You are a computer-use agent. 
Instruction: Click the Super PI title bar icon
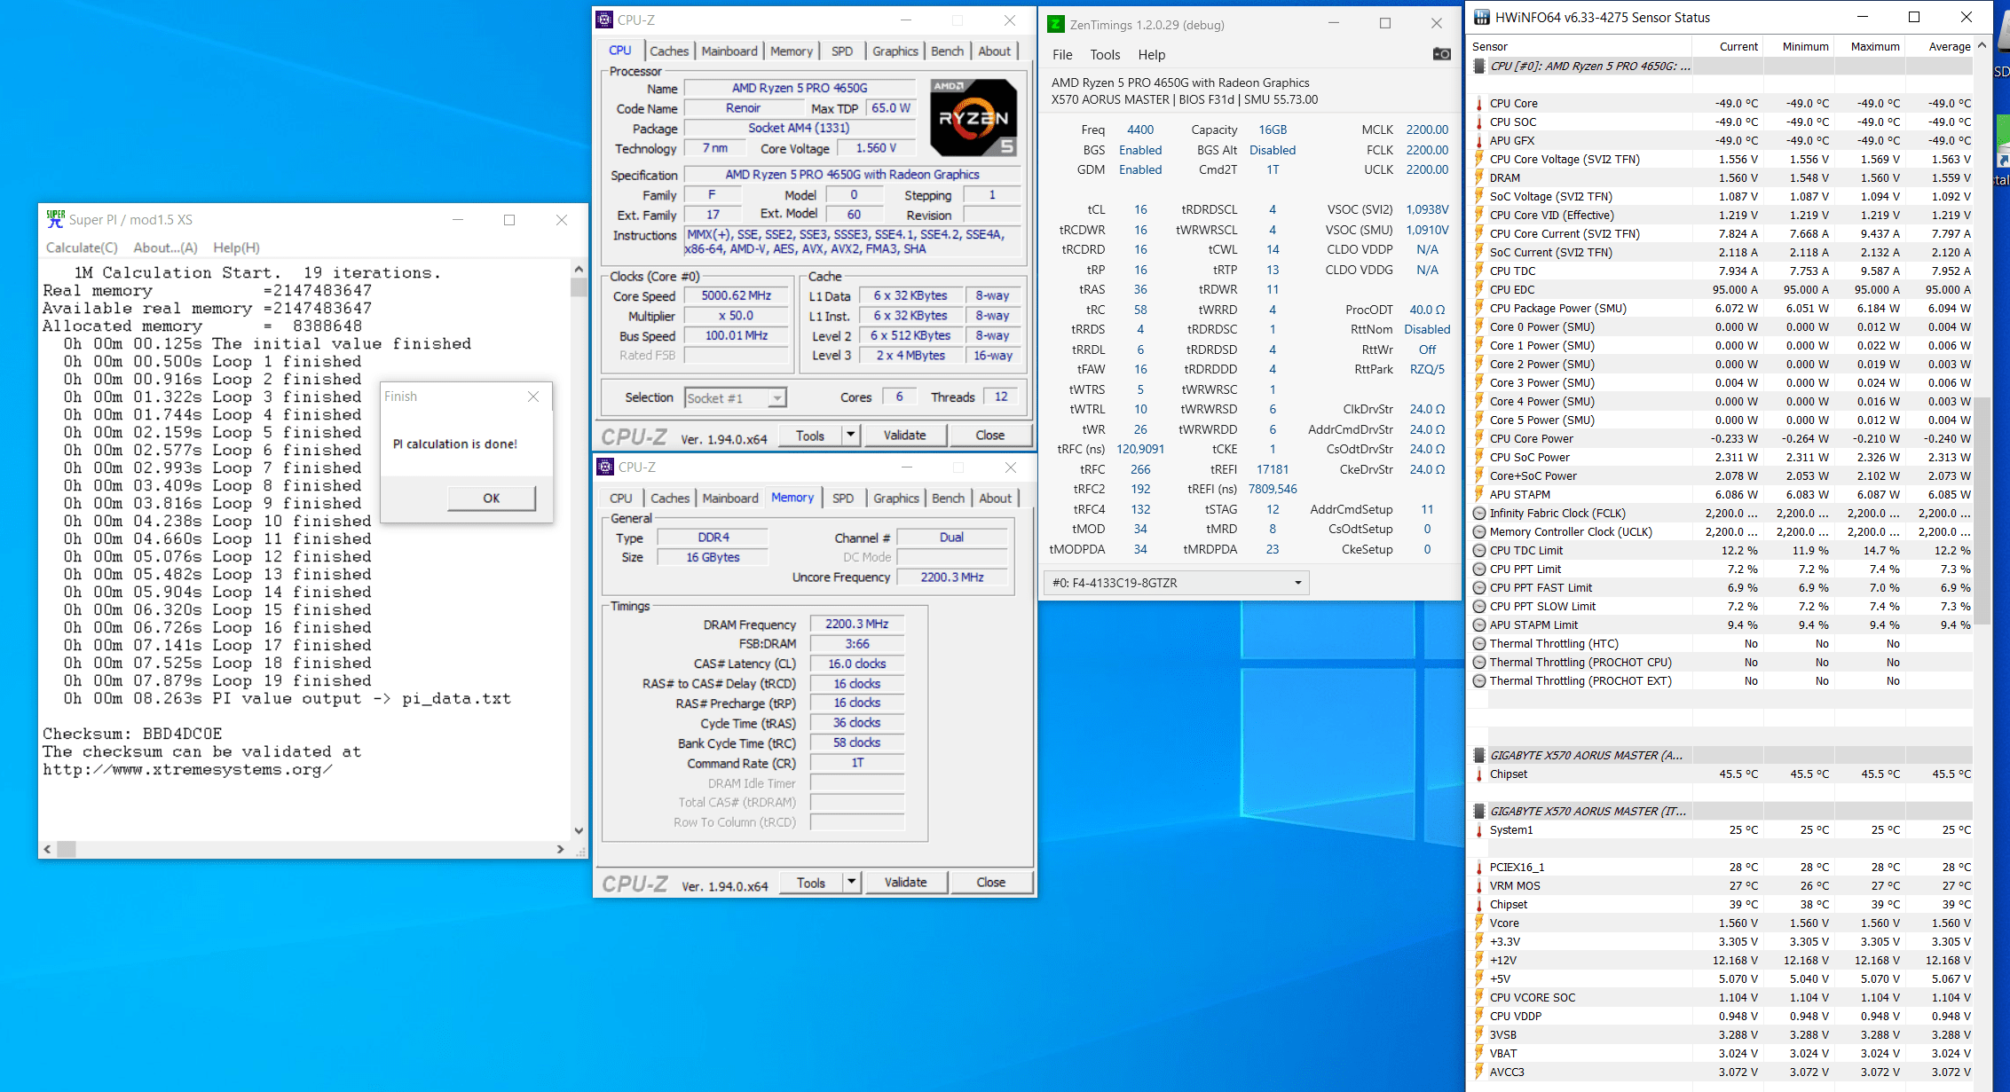56,219
